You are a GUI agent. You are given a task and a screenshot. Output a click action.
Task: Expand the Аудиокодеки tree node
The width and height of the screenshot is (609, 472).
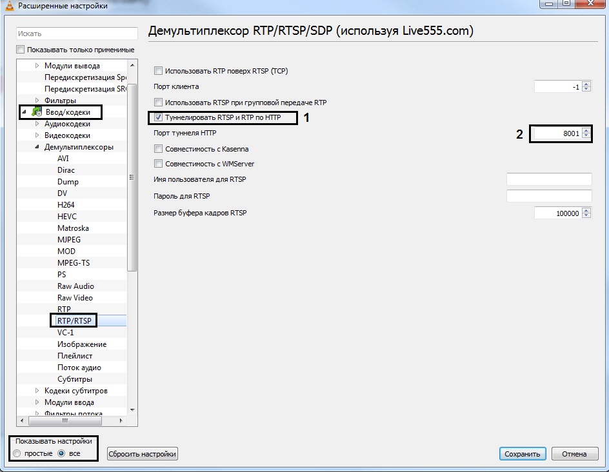[37, 124]
